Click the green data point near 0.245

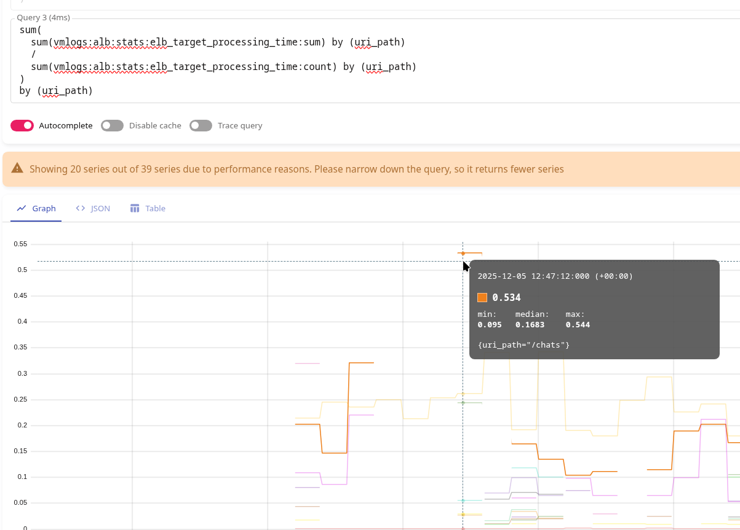click(x=463, y=403)
